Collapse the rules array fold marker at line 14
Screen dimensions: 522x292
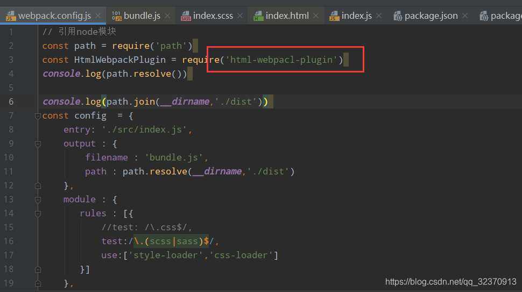click(x=38, y=214)
